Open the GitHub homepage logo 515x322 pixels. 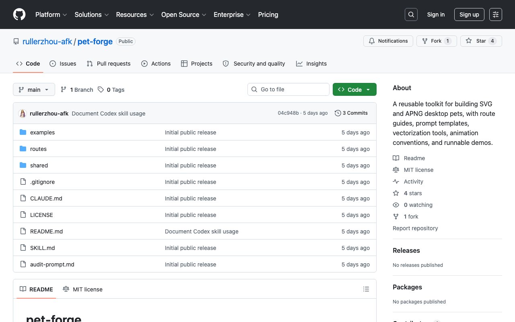pos(19,14)
